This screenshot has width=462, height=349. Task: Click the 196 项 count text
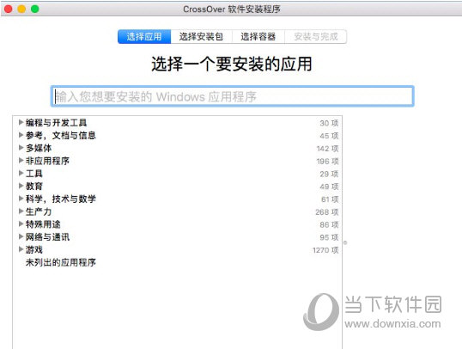328,162
